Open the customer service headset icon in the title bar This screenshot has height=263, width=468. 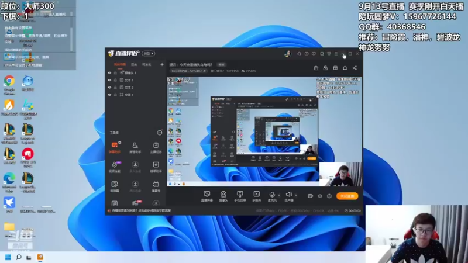tap(299, 54)
